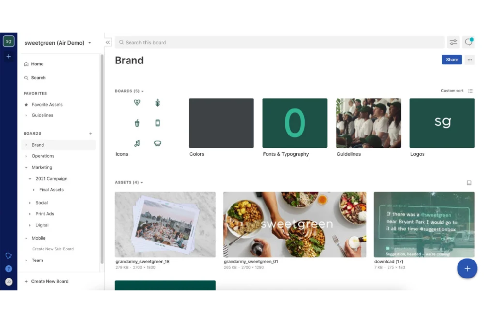Image resolution: width=484 pixels, height=323 pixels.
Task: Open the comments bubble icon
Action: tap(468, 42)
